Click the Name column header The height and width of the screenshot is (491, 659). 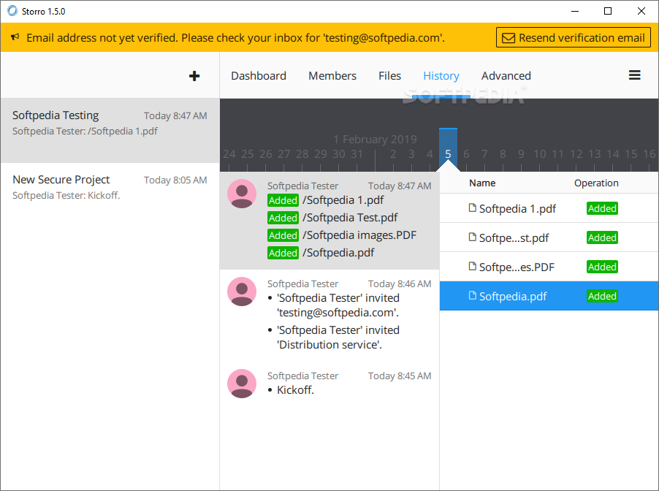(x=482, y=183)
